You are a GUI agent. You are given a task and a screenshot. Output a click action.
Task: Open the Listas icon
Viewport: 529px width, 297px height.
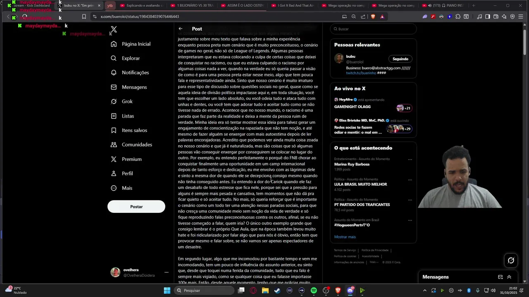[114, 116]
